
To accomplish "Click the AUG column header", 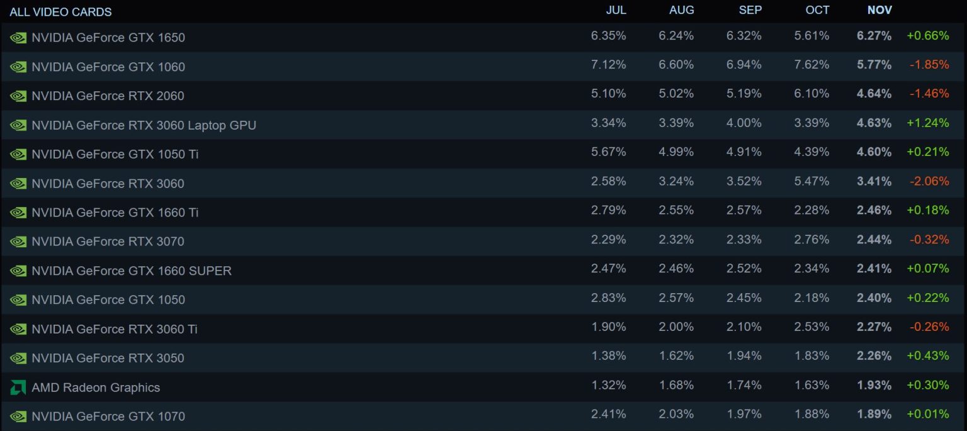I will point(682,10).
